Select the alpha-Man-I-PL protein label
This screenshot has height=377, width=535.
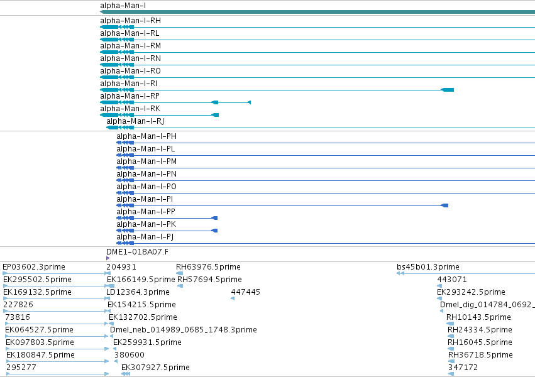click(x=146, y=150)
